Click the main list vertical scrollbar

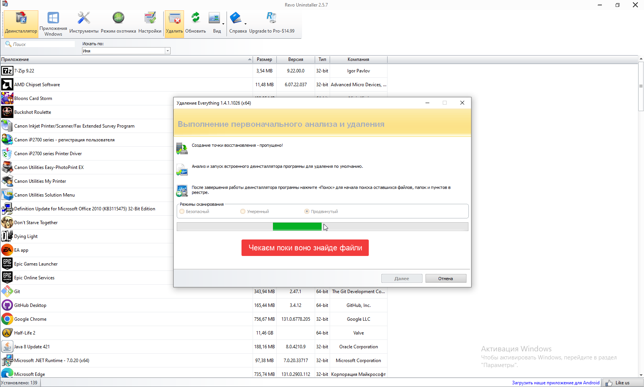641,86
